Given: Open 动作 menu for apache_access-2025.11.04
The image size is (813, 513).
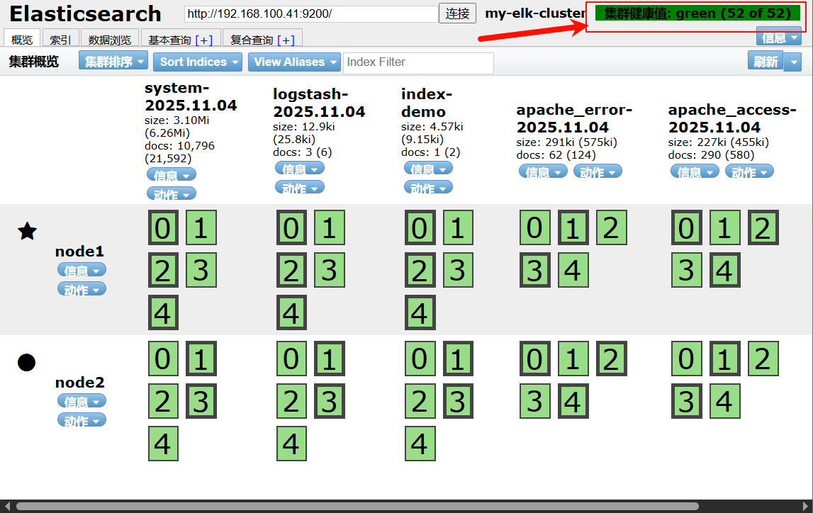Looking at the screenshot, I should coord(750,171).
